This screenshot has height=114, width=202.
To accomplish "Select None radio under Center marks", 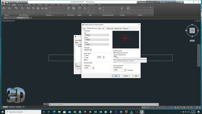I will (x=85, y=55).
